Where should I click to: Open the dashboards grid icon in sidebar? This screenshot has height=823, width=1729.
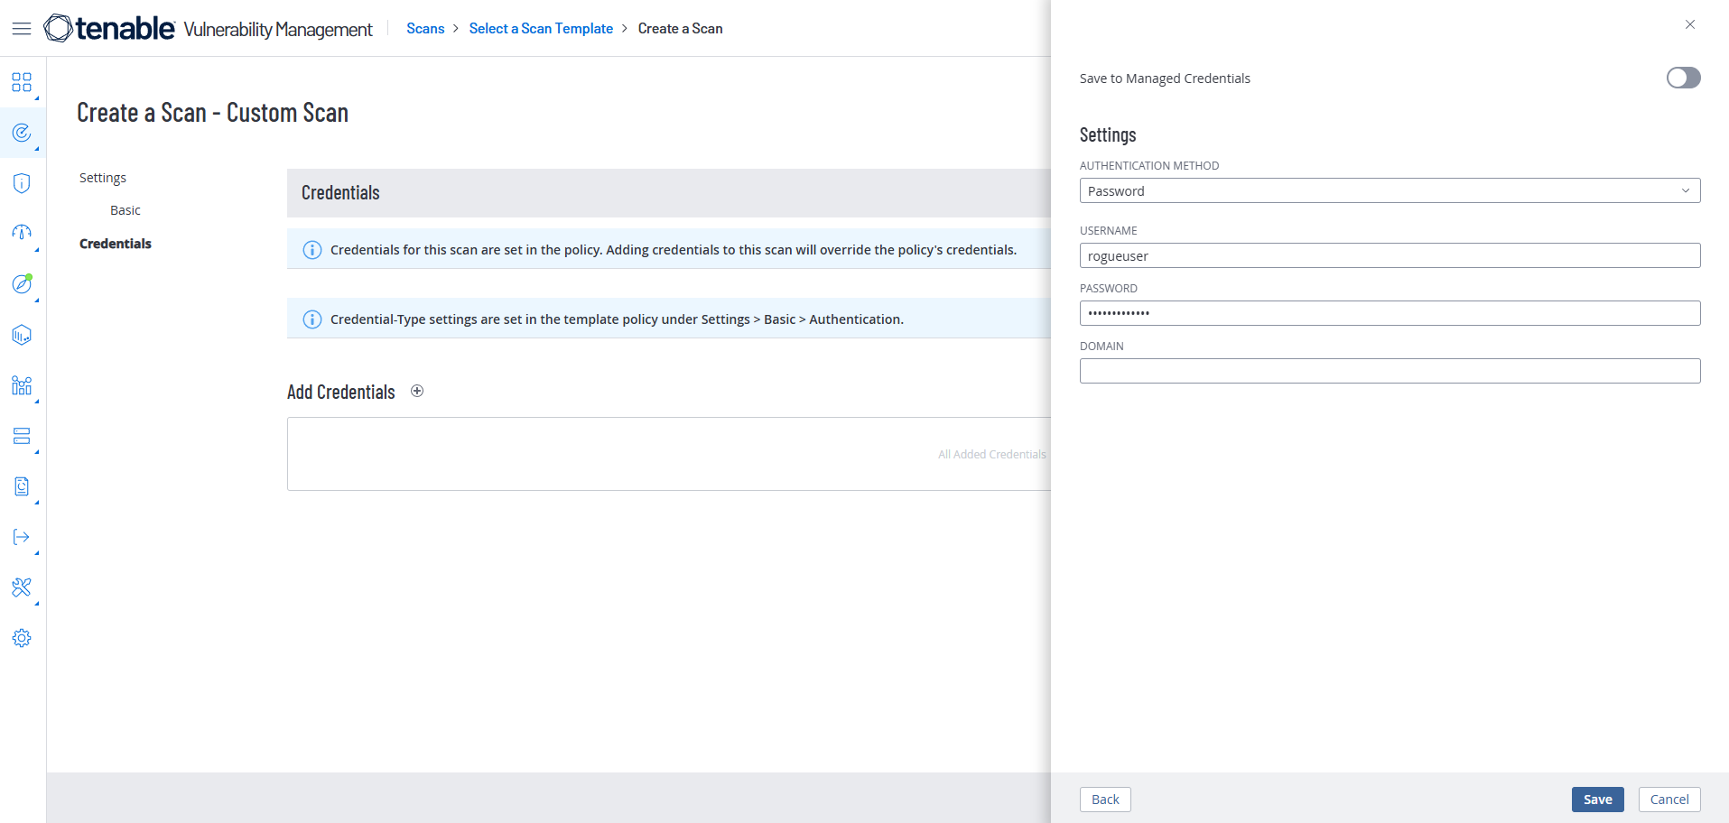(x=22, y=83)
